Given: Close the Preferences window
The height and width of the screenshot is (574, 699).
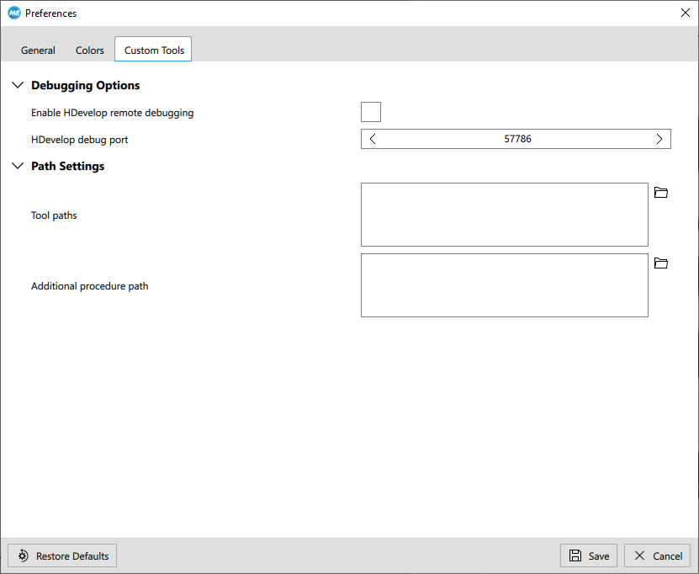Looking at the screenshot, I should click(686, 13).
